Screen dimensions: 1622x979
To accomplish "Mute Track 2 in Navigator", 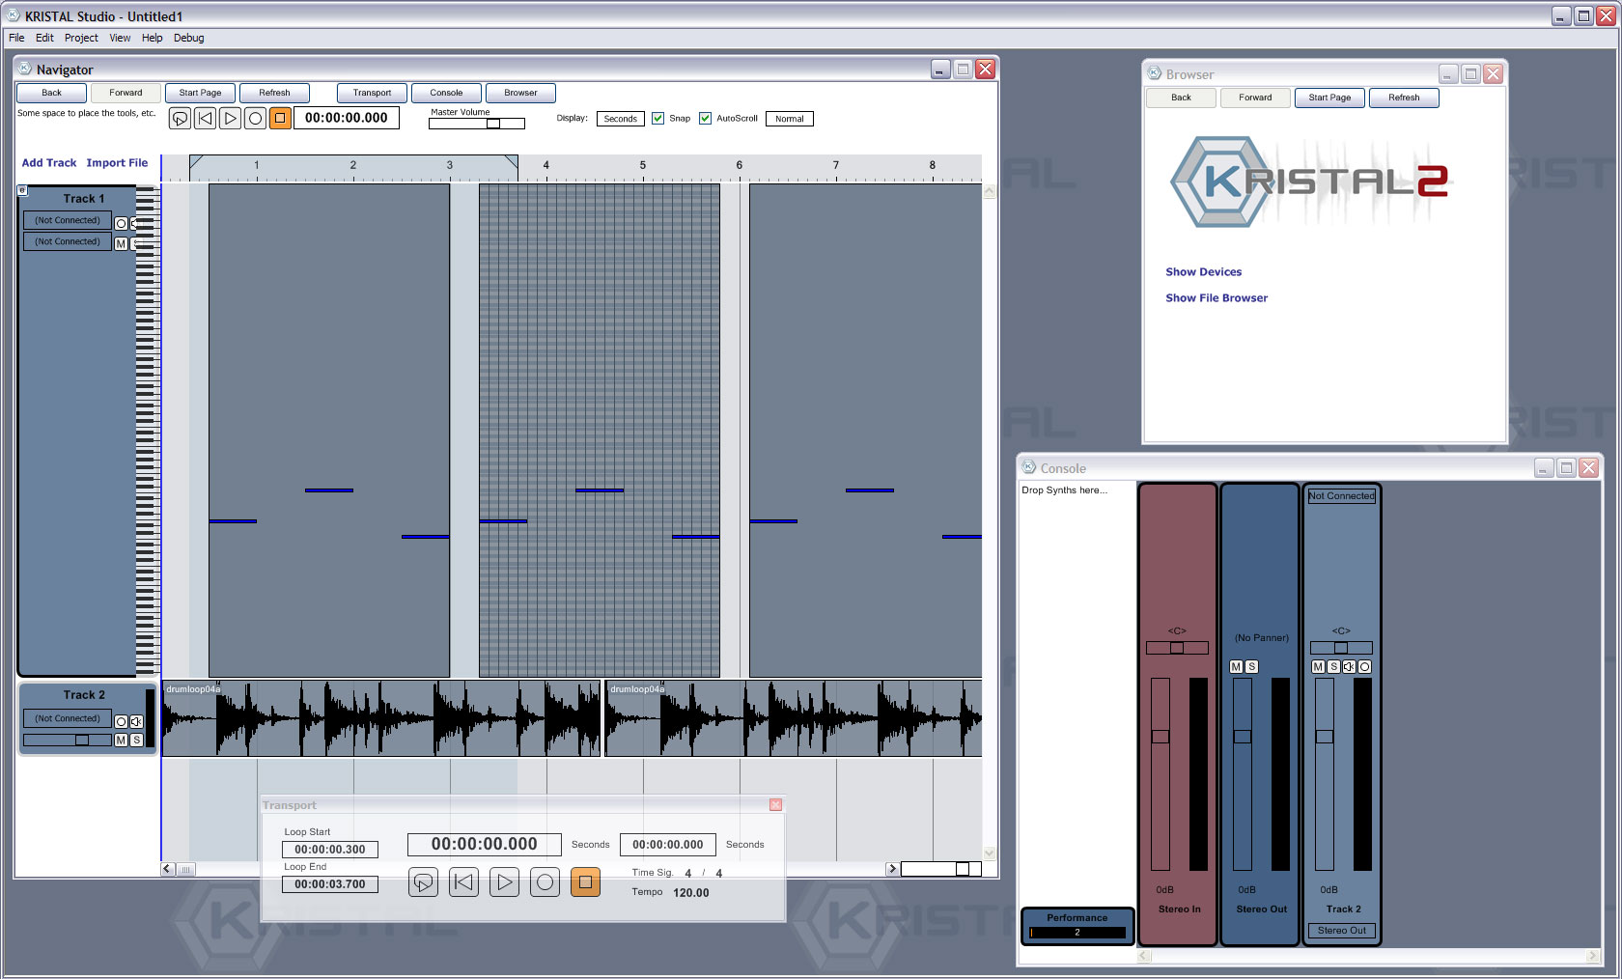I will pyautogui.click(x=121, y=741).
